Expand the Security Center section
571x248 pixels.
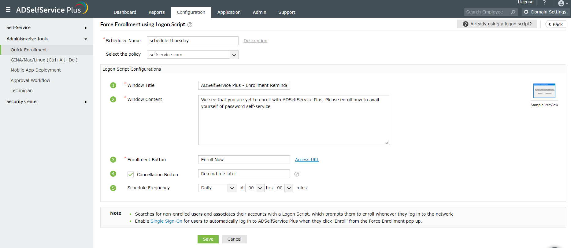coord(46,102)
